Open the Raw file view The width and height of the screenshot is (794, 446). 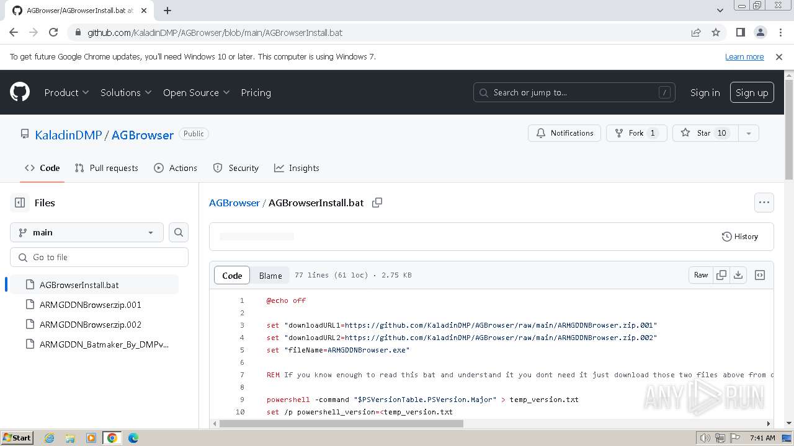pos(701,275)
